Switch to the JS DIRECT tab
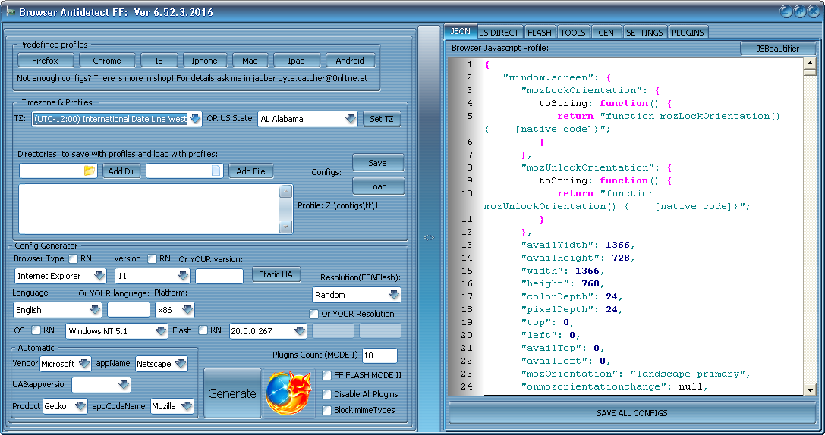This screenshot has width=825, height=435. [499, 33]
